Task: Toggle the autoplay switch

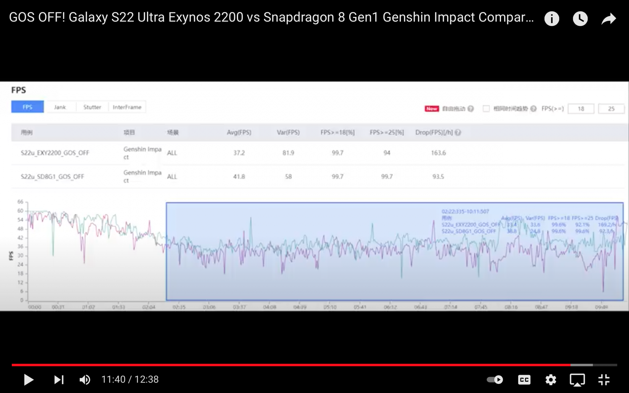Action: point(495,379)
